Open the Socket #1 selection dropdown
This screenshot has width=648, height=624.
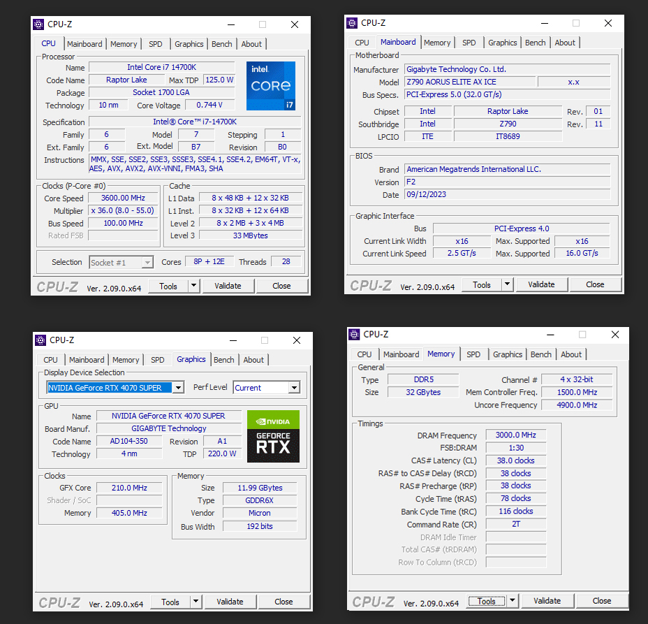coord(147,263)
